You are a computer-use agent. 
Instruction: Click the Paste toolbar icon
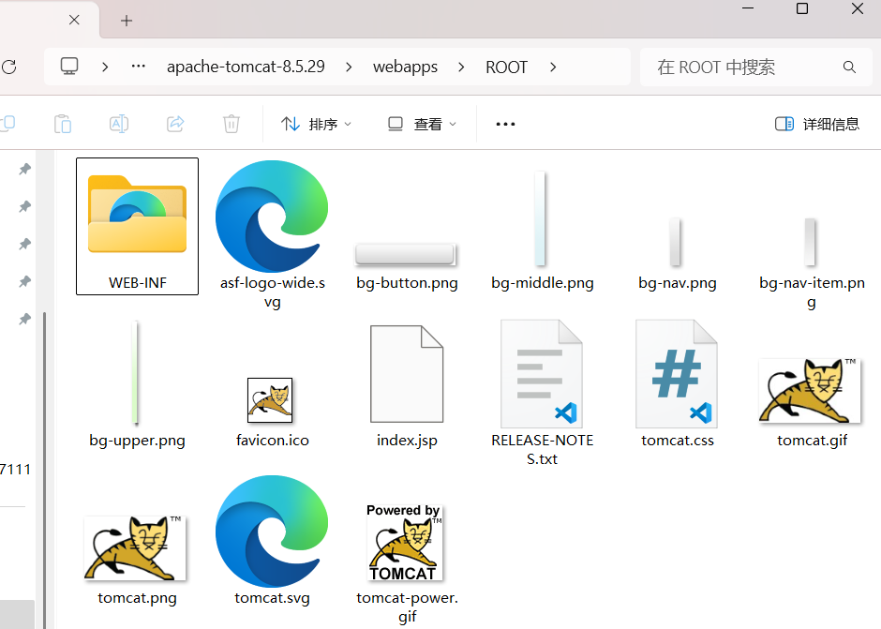tap(63, 124)
